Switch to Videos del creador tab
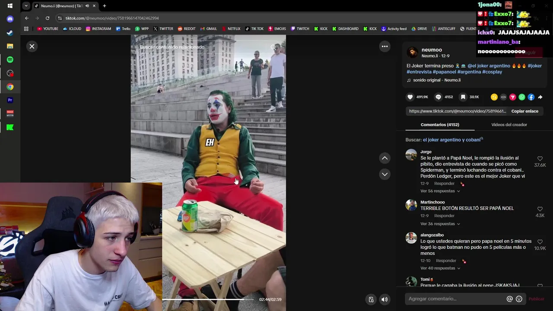 pyautogui.click(x=509, y=124)
